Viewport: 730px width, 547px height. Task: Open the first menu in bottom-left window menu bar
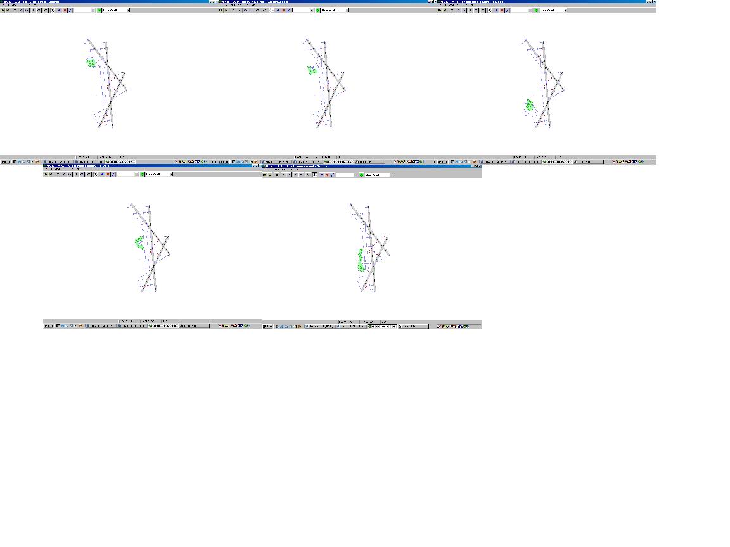46,169
